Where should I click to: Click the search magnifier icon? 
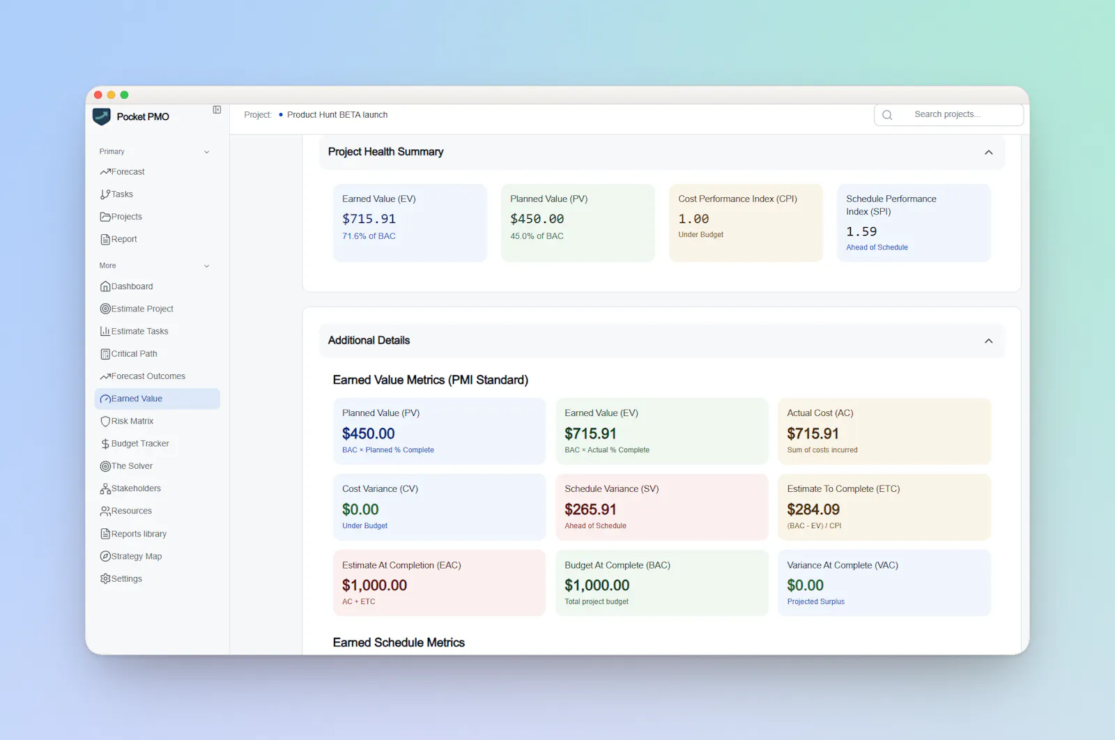pos(887,115)
